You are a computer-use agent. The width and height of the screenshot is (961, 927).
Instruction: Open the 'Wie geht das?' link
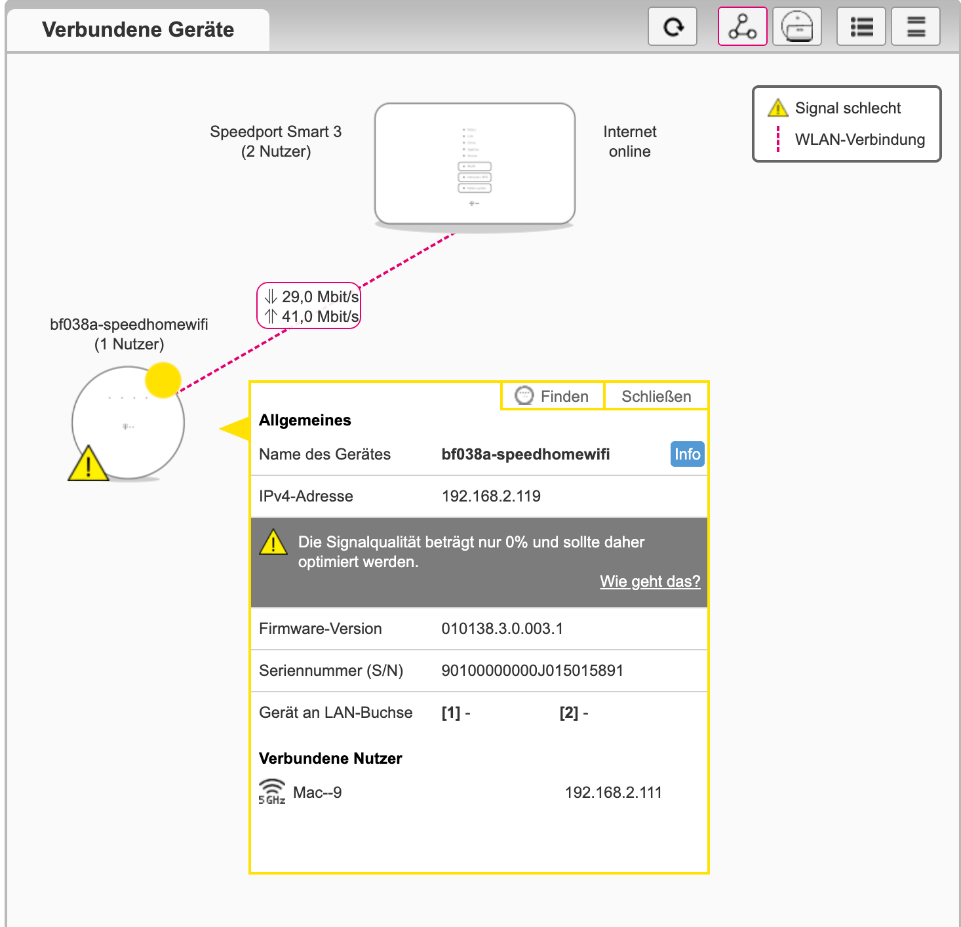click(x=650, y=582)
